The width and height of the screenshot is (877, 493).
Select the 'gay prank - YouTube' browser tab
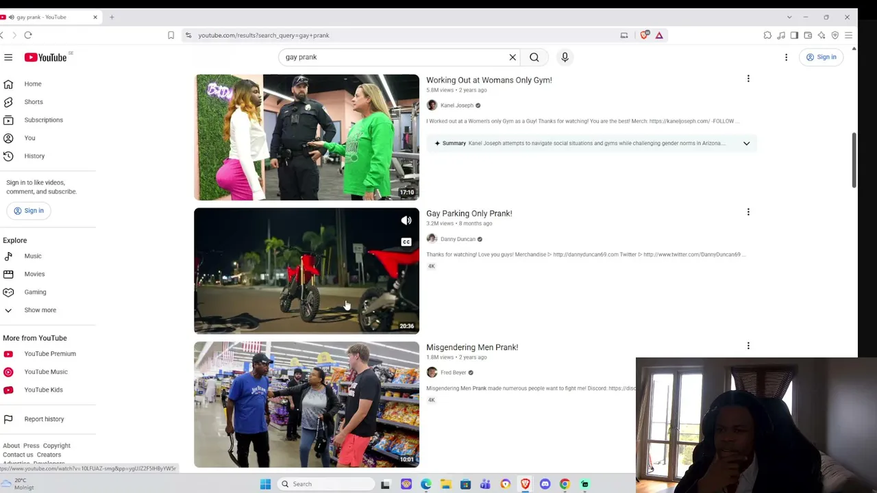[x=51, y=17]
